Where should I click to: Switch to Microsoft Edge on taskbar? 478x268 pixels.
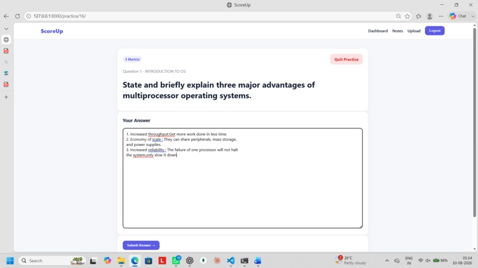(135, 261)
